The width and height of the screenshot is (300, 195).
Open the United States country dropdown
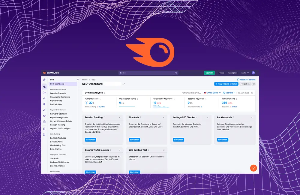[x=212, y=93]
